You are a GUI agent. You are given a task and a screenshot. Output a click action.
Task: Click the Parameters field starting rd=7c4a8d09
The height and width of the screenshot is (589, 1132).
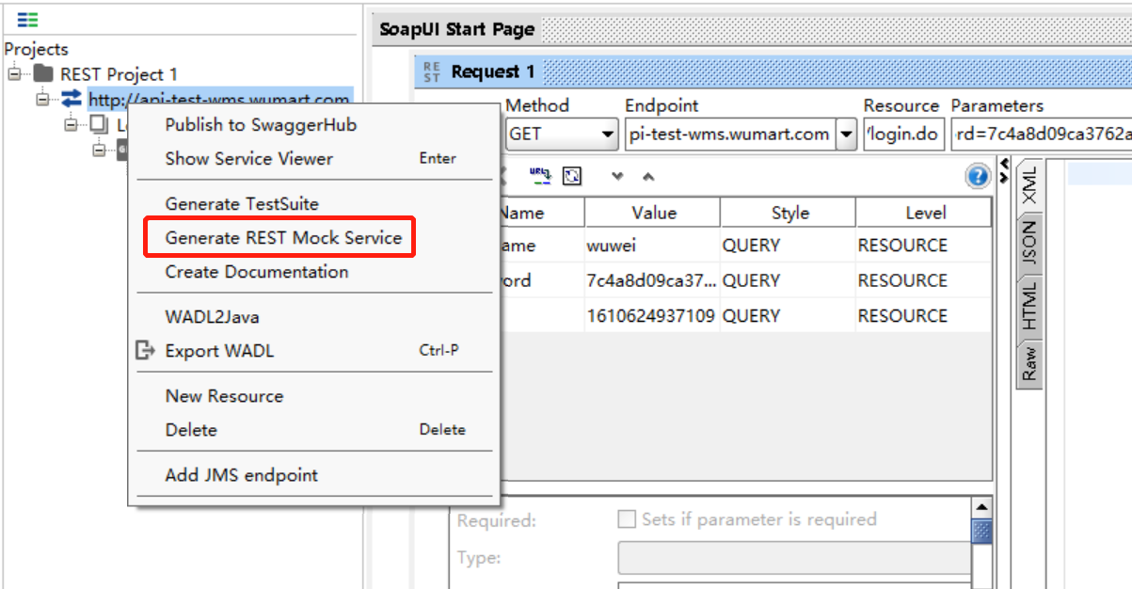(x=1041, y=134)
